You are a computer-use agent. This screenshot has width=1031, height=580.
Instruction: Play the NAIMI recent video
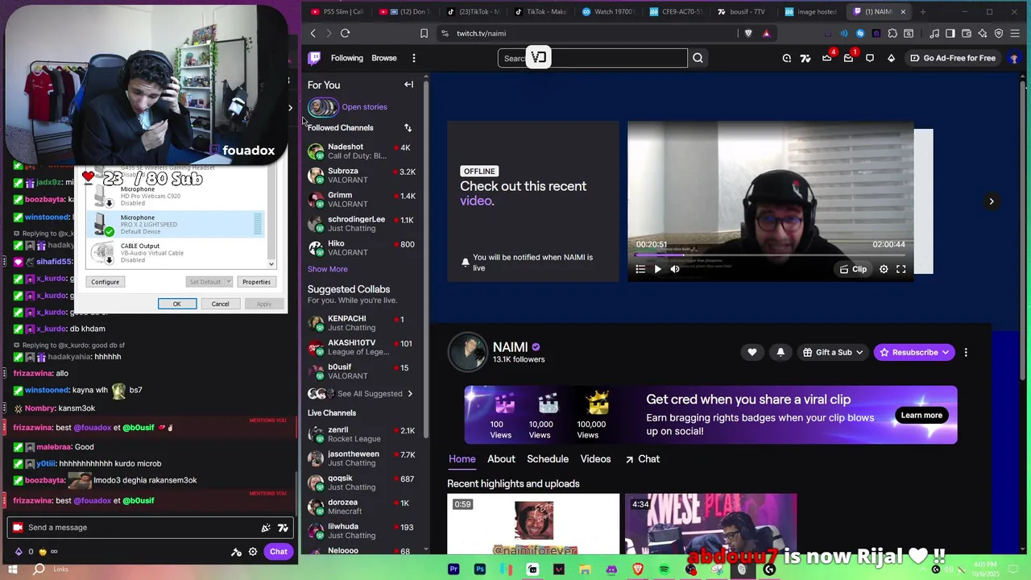point(657,269)
